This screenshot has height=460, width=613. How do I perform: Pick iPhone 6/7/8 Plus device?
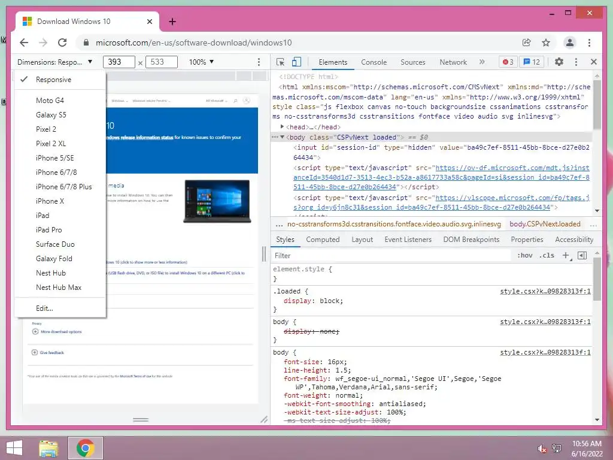[60, 187]
